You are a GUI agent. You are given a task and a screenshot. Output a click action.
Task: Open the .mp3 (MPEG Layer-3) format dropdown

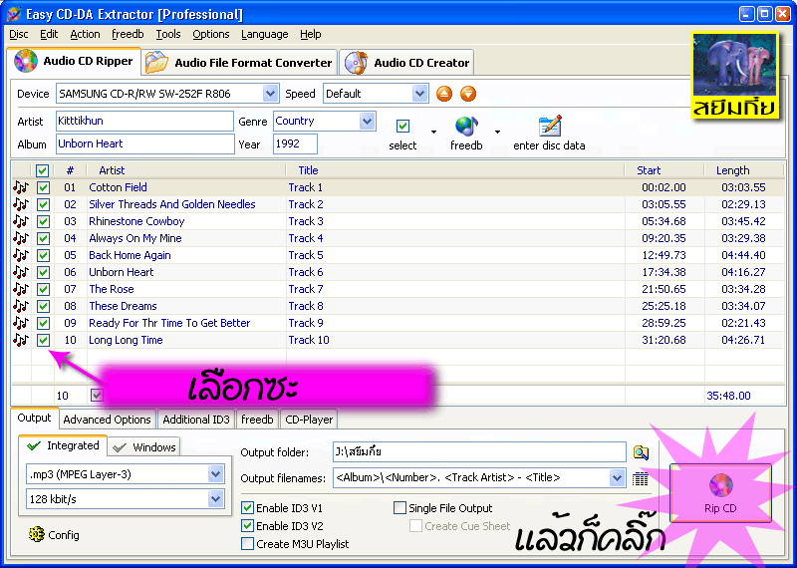(215, 474)
